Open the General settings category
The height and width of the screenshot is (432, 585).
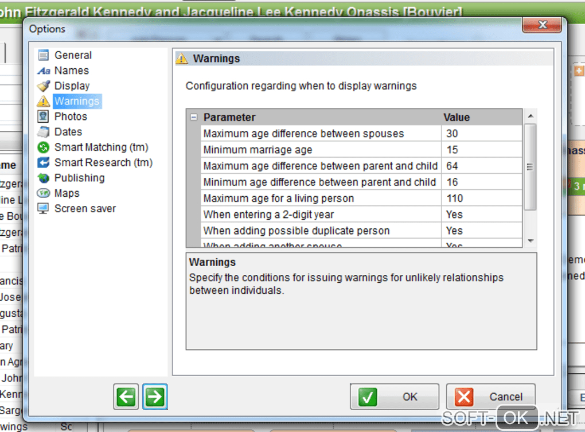(73, 55)
